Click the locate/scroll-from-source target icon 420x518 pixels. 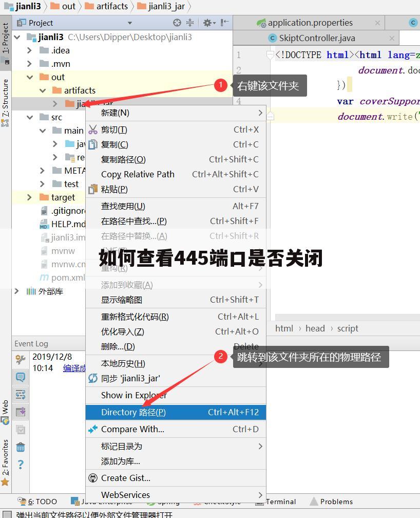[177, 23]
